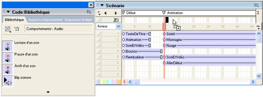Screen dimensions: 263x97
Task: Select the Lecture d'un son behavior icon
Action: pyautogui.click(x=8, y=46)
